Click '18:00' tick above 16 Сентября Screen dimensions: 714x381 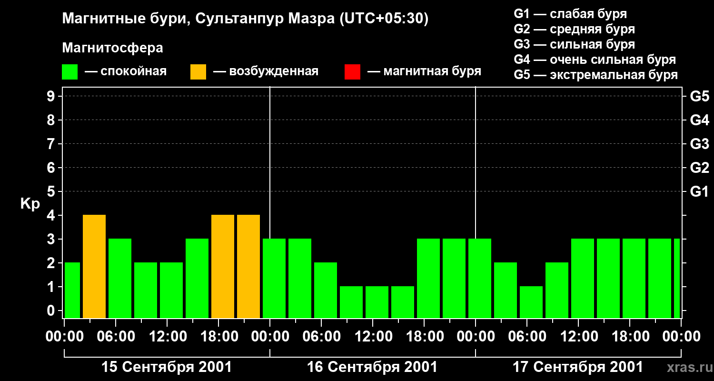(424, 337)
